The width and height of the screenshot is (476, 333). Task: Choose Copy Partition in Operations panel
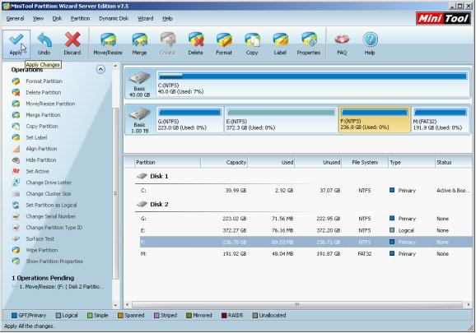pyautogui.click(x=42, y=126)
